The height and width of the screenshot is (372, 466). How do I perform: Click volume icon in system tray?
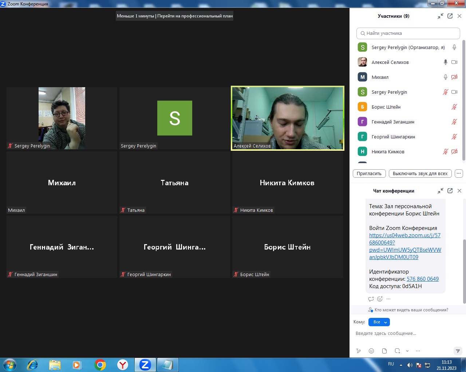pos(410,365)
